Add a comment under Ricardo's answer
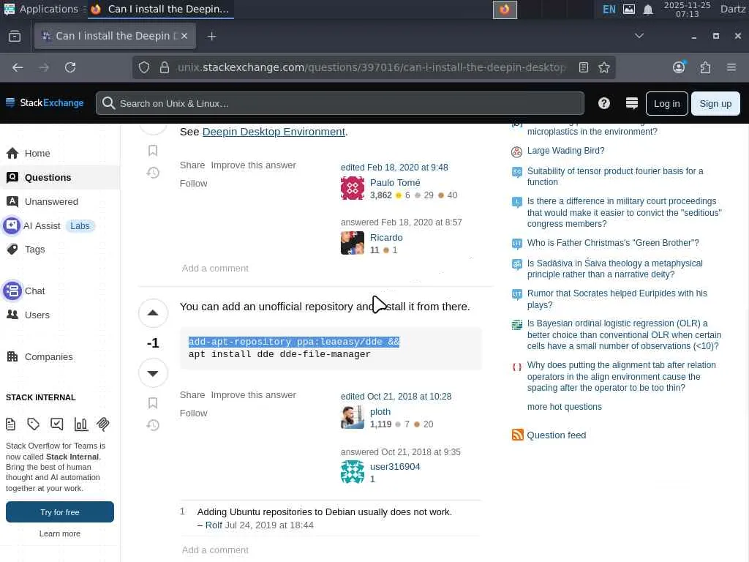 [x=215, y=268]
